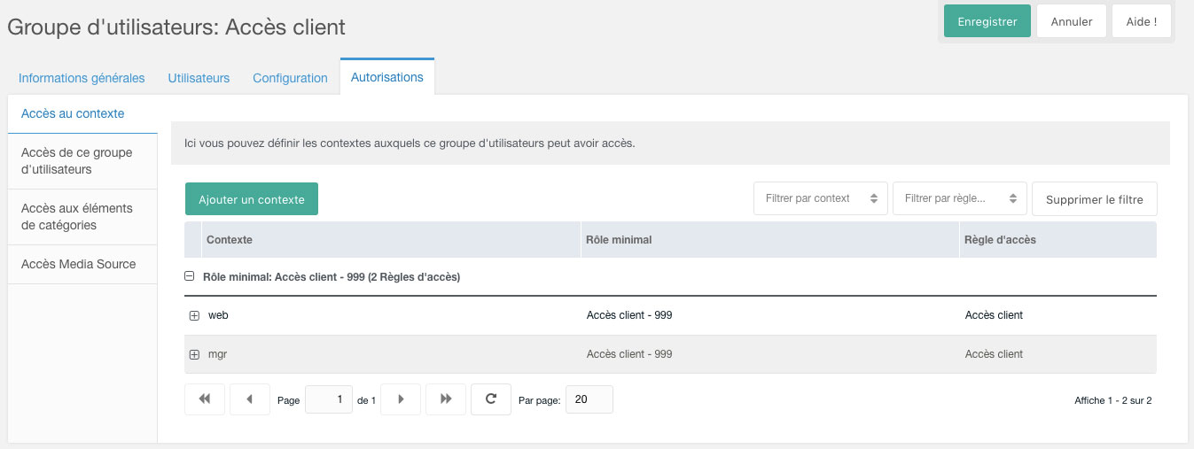
Task: Click Ajouter un contexte button
Action: click(252, 199)
